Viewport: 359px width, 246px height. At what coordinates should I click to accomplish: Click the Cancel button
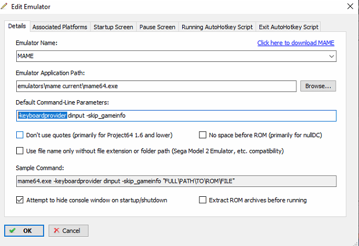(x=68, y=230)
